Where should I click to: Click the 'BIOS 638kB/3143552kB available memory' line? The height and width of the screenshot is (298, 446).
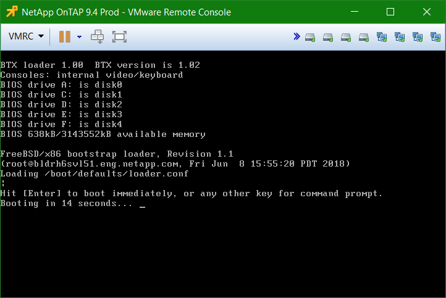point(103,135)
